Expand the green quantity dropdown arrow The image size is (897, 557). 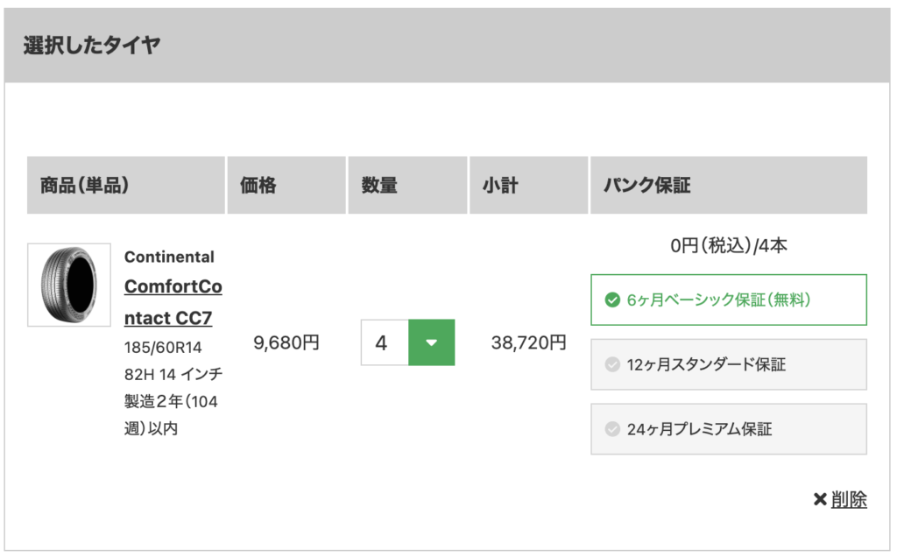431,342
